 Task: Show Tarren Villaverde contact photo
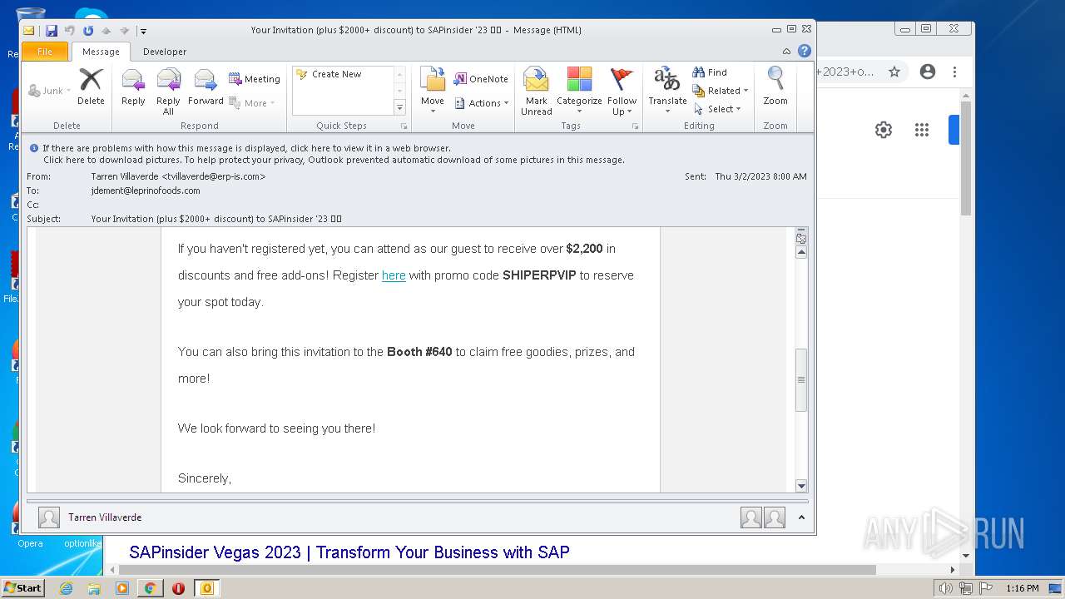point(49,517)
